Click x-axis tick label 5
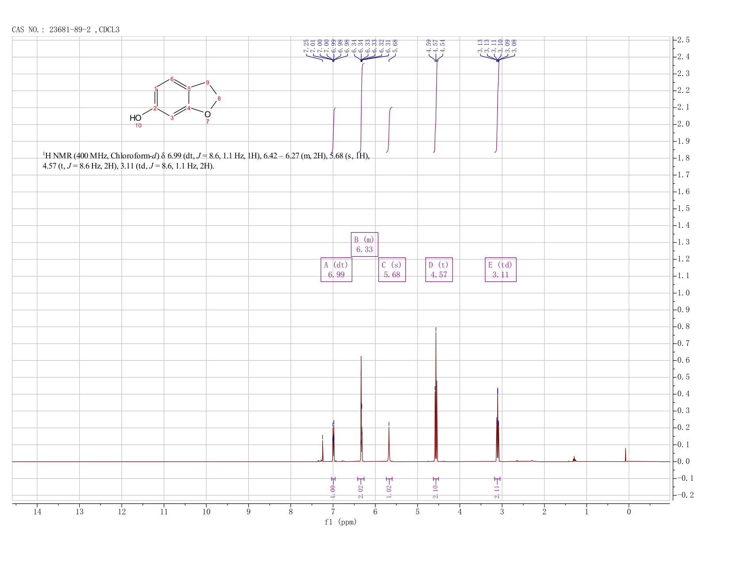 point(417,512)
